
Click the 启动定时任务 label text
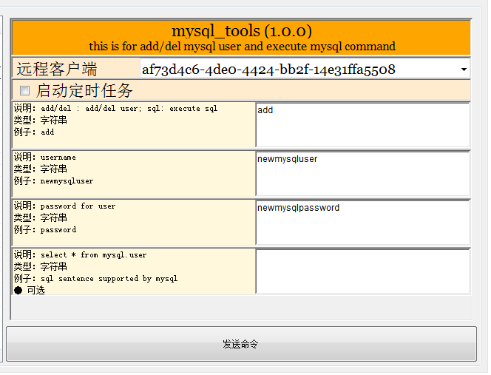pyautogui.click(x=84, y=91)
